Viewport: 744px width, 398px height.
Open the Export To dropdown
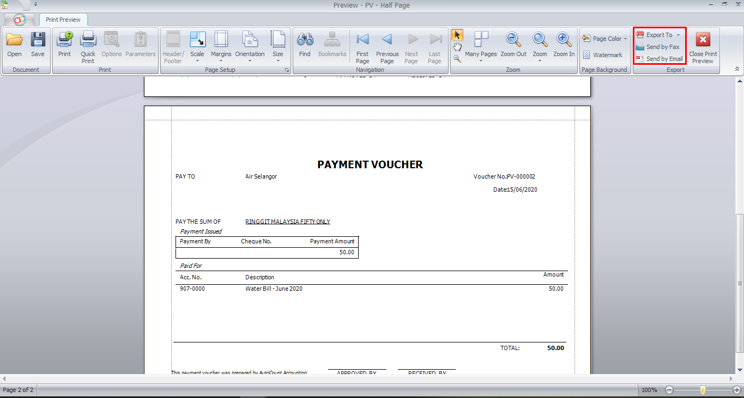click(x=658, y=35)
